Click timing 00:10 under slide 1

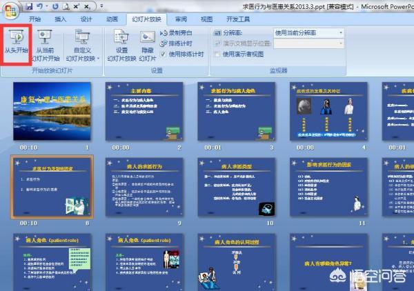tap(28, 148)
